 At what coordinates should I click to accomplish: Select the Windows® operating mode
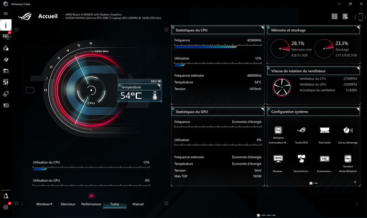44,204
